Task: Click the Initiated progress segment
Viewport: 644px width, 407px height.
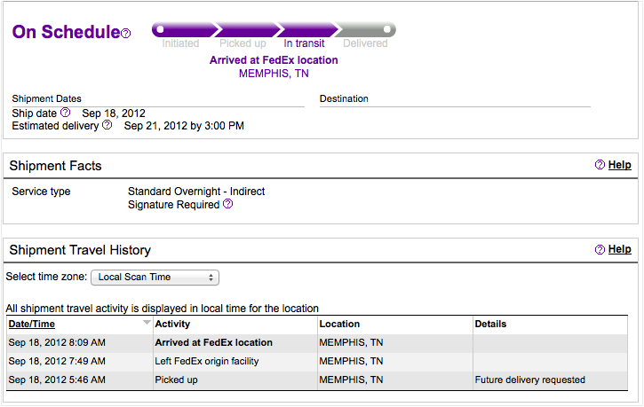Action: [184, 30]
